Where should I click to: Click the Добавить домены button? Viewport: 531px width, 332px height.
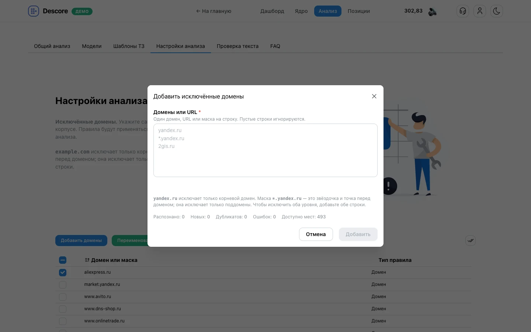point(81,241)
